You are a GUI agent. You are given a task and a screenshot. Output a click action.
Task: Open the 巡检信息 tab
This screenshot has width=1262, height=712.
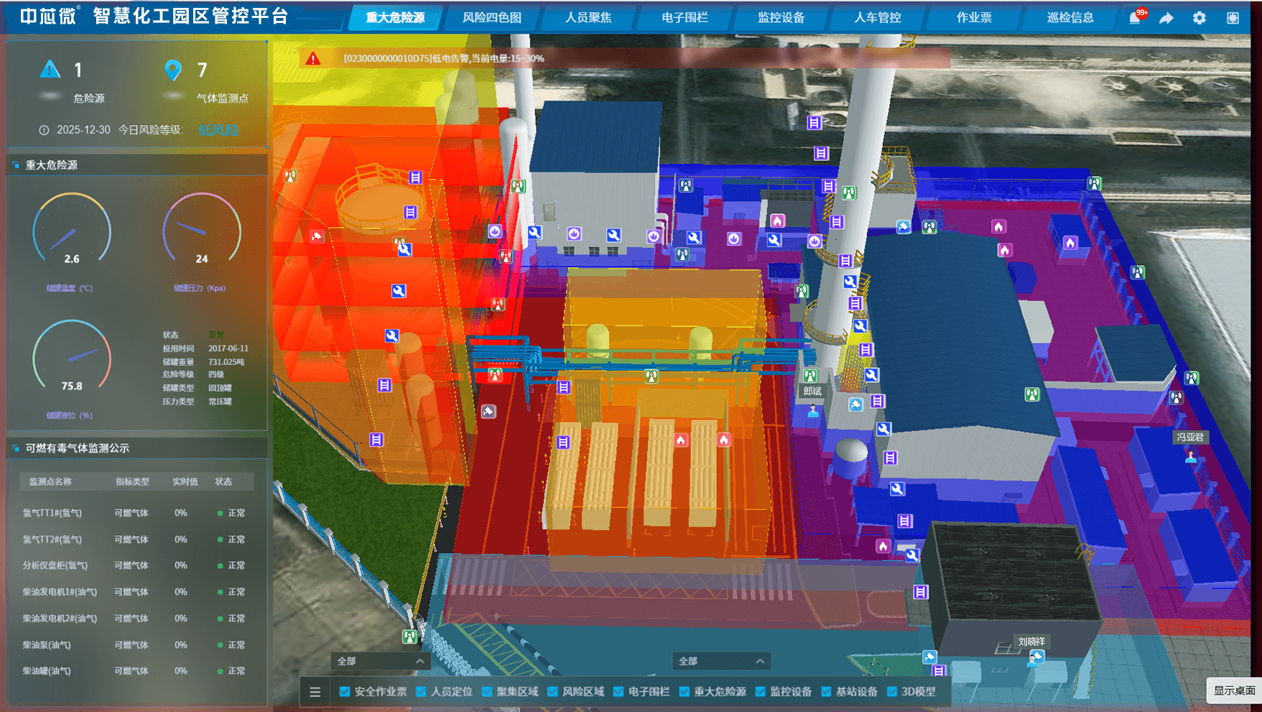coord(1070,18)
